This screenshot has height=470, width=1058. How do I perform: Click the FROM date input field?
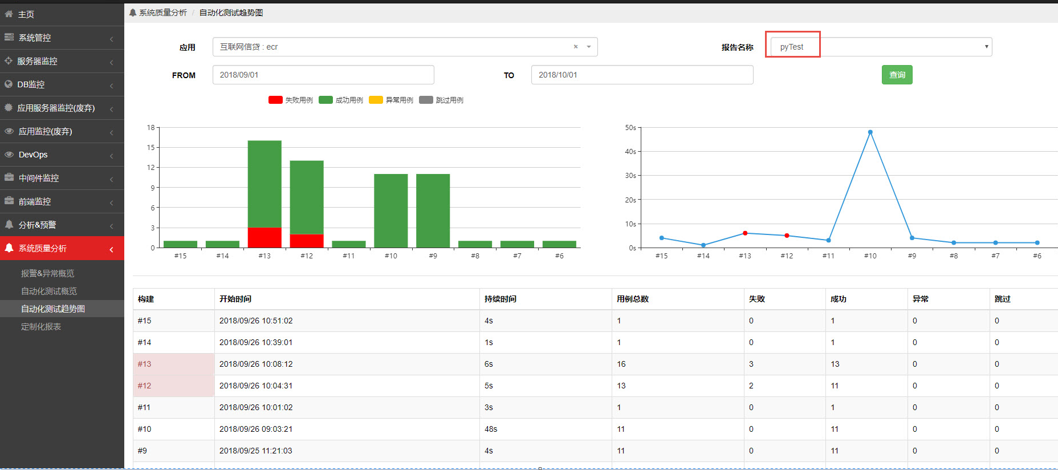[323, 75]
